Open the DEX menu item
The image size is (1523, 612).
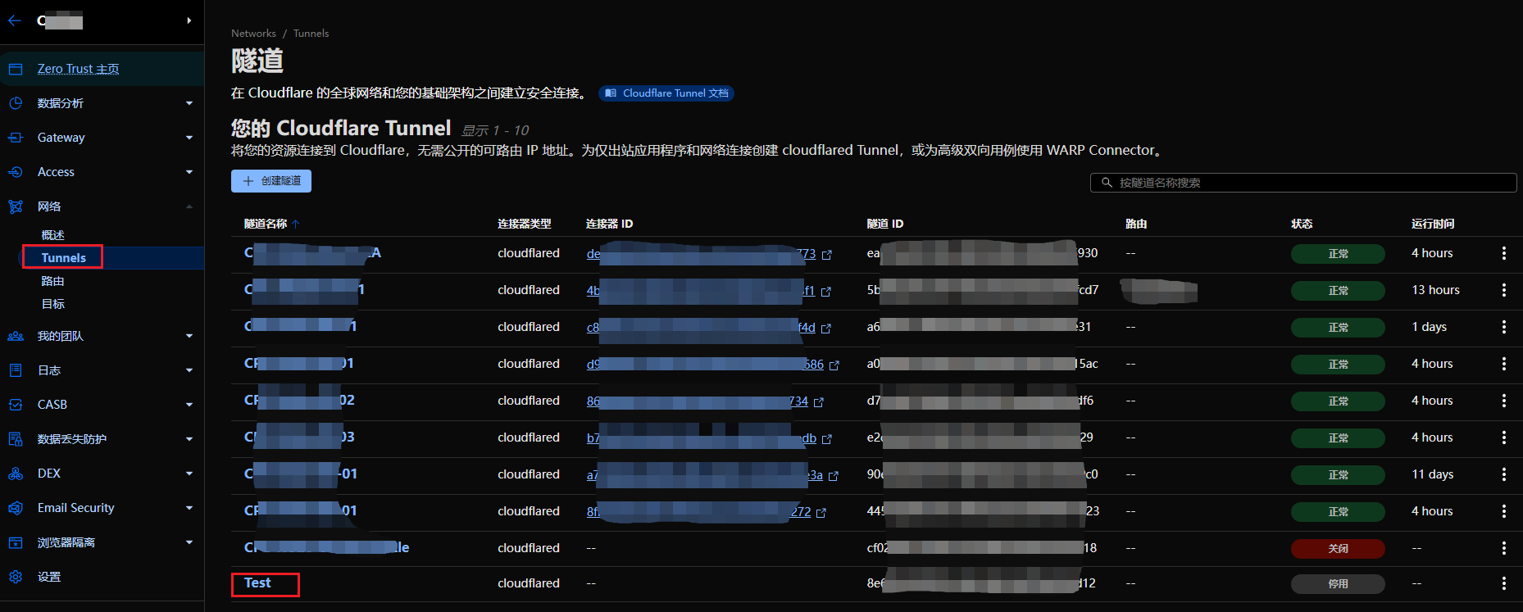49,474
